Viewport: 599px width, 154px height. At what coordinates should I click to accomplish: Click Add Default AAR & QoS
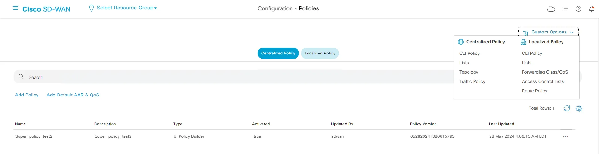point(73,95)
